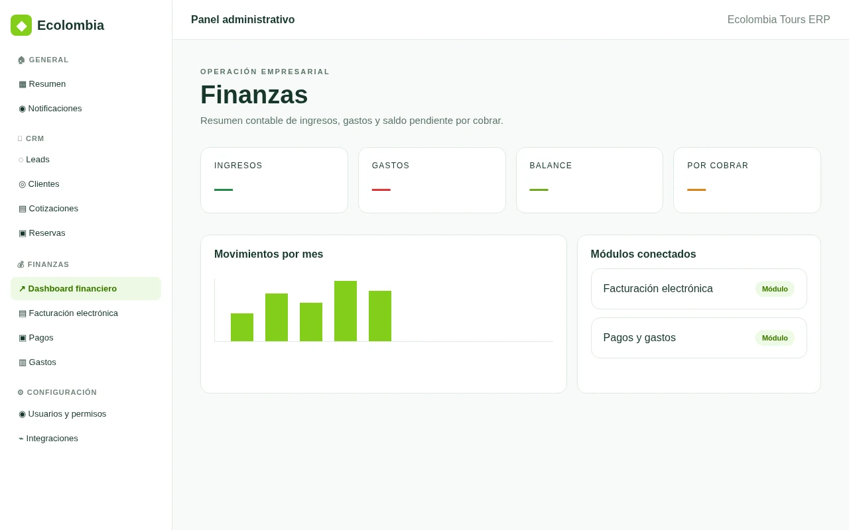Click the shortest bar in Movimientos chart
The width and height of the screenshot is (849, 530).
pyautogui.click(x=242, y=327)
